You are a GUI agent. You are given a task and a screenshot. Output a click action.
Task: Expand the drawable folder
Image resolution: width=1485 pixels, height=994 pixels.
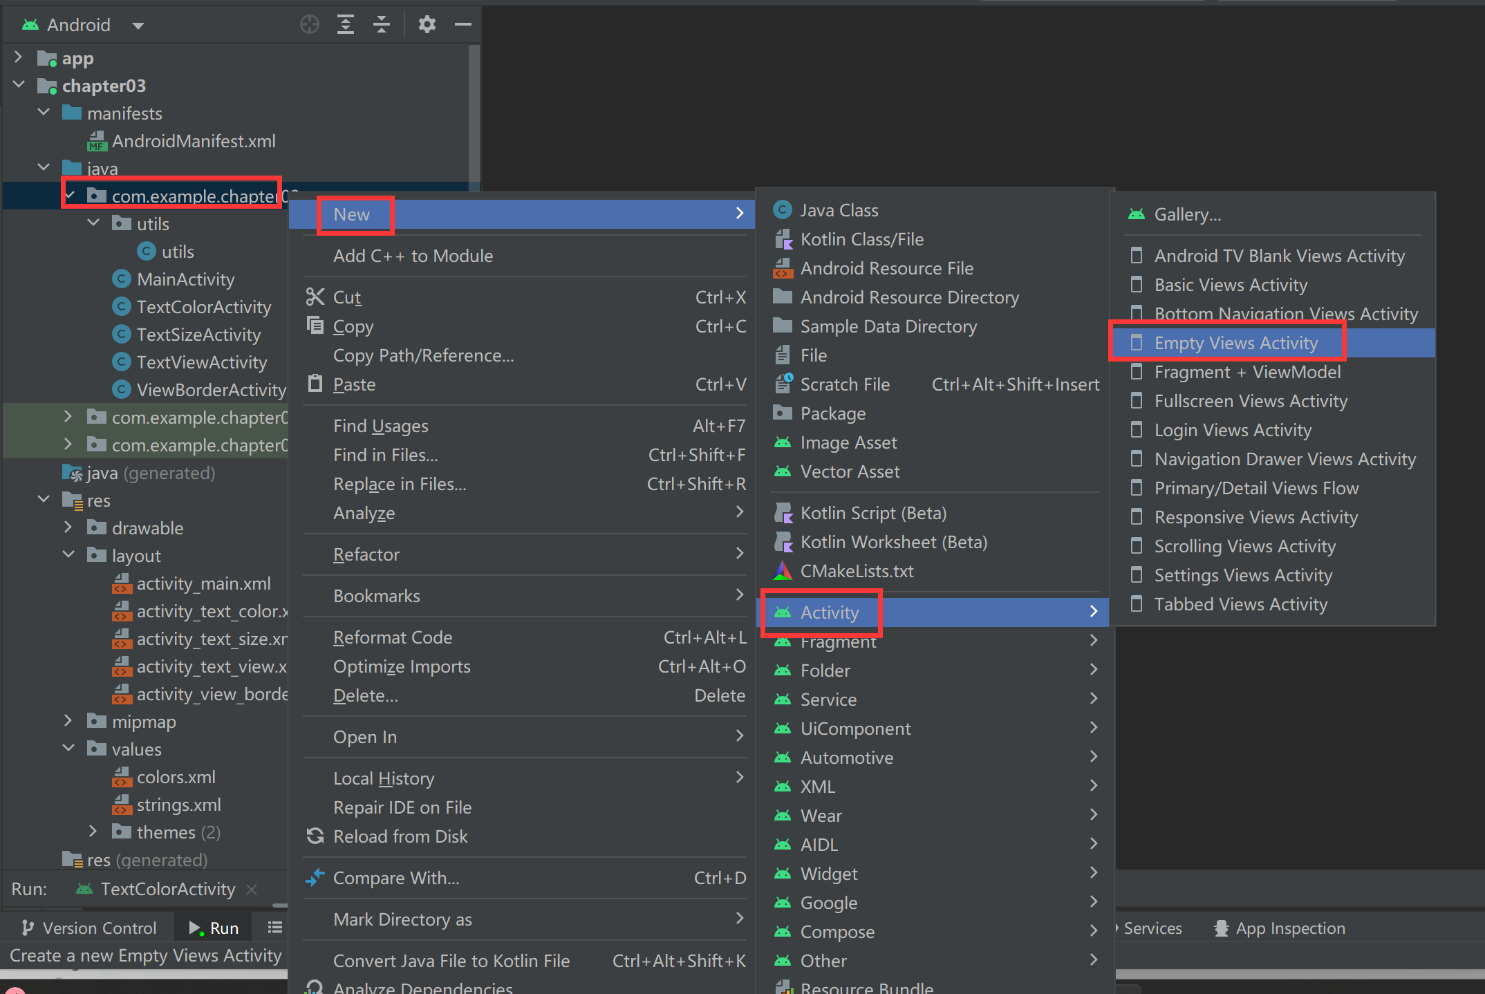(68, 527)
